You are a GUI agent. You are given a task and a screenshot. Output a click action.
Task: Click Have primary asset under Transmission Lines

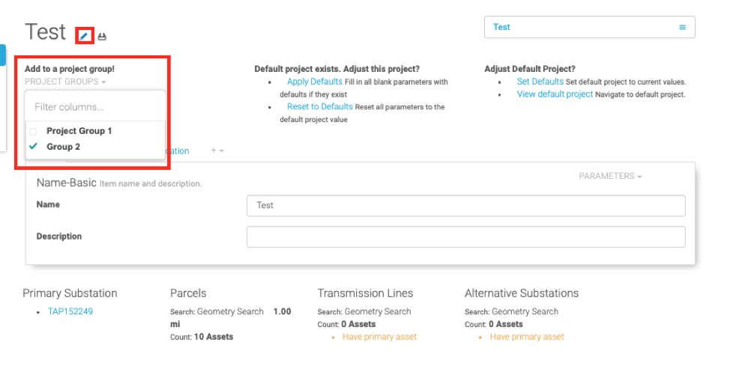tap(379, 337)
